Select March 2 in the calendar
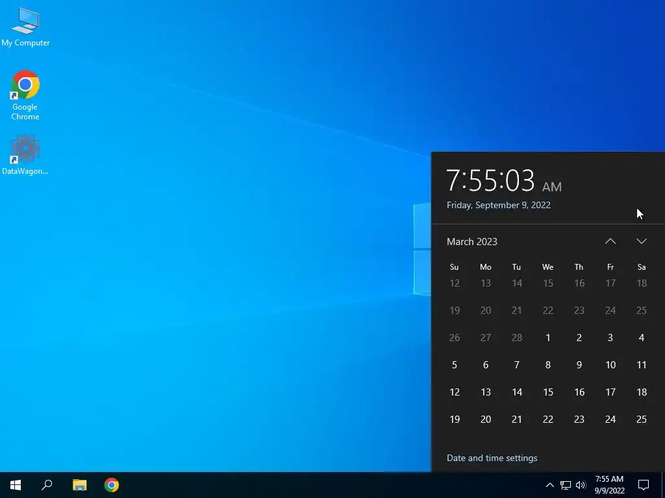 [579, 337]
